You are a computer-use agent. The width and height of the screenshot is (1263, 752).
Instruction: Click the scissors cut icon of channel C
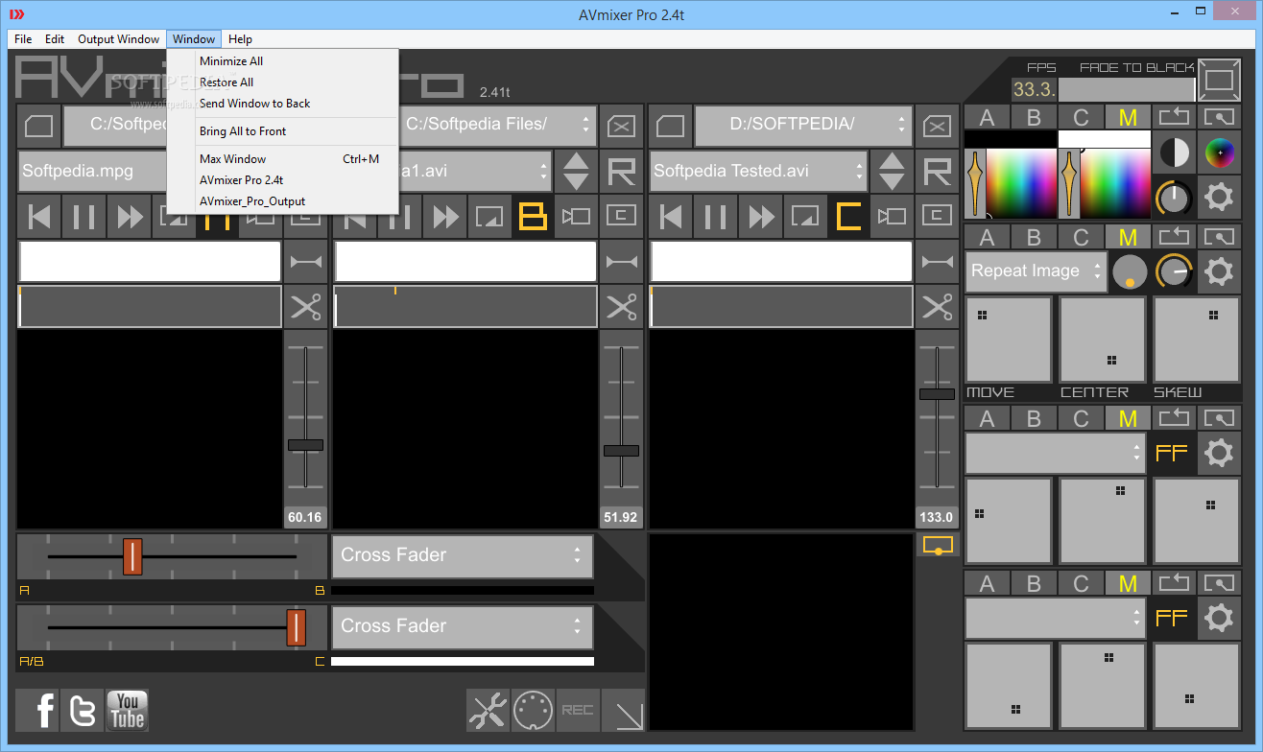[x=937, y=307]
